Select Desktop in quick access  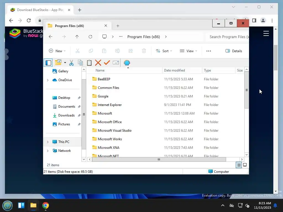click(64, 98)
